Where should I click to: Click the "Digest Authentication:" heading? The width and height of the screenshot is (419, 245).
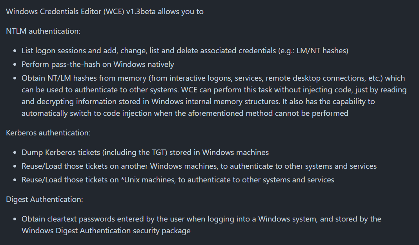(44, 199)
